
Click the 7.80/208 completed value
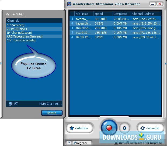121,19
